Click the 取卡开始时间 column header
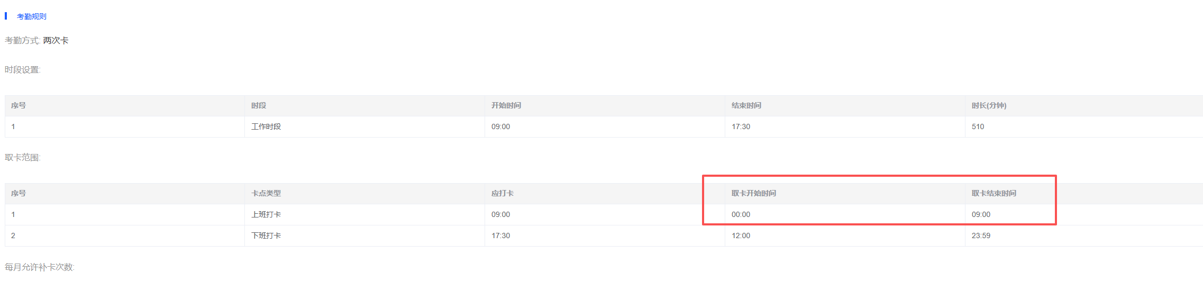 tap(753, 194)
